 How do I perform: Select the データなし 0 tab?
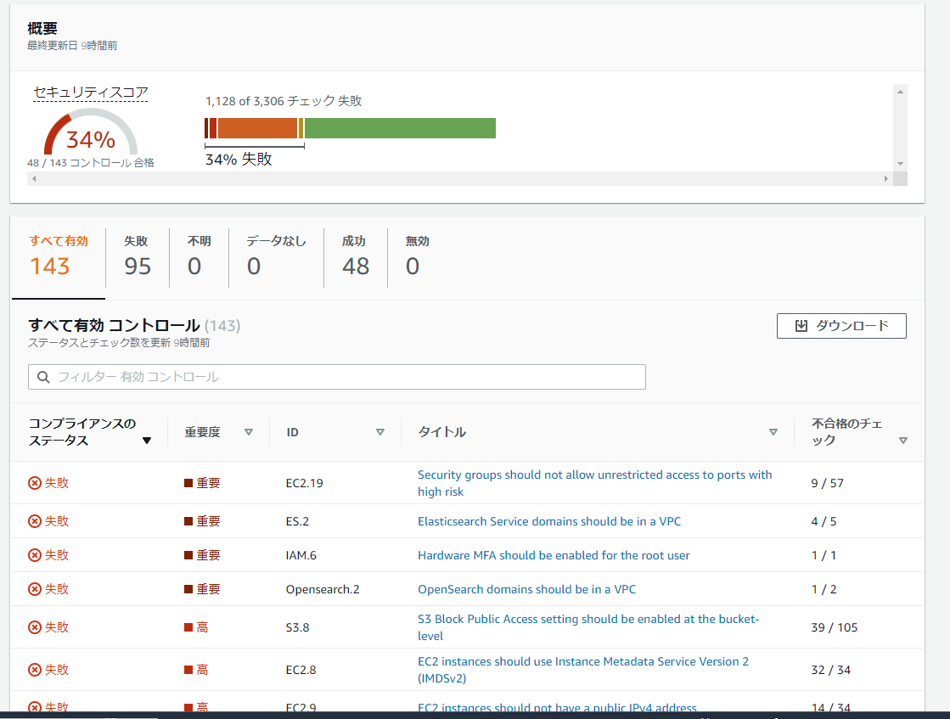coord(276,257)
